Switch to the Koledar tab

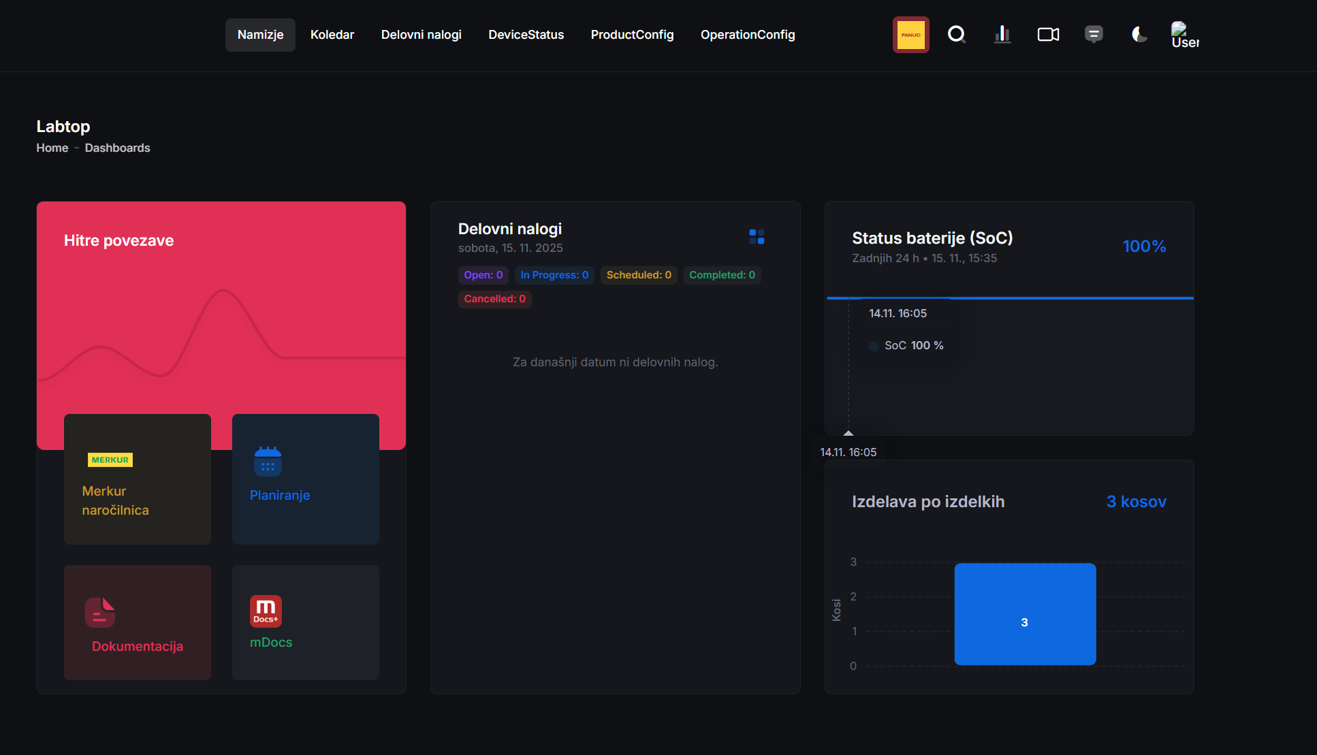(332, 35)
